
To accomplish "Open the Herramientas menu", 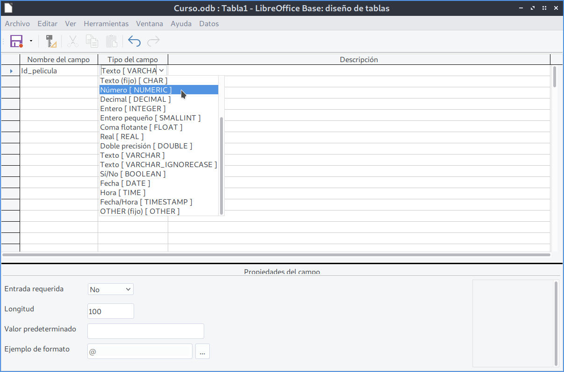I will click(x=106, y=23).
